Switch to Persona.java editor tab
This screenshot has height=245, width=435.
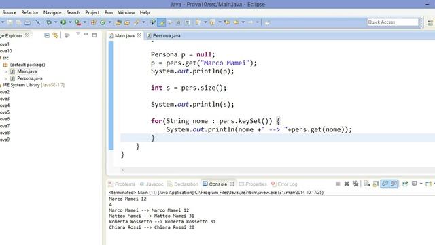(164, 35)
